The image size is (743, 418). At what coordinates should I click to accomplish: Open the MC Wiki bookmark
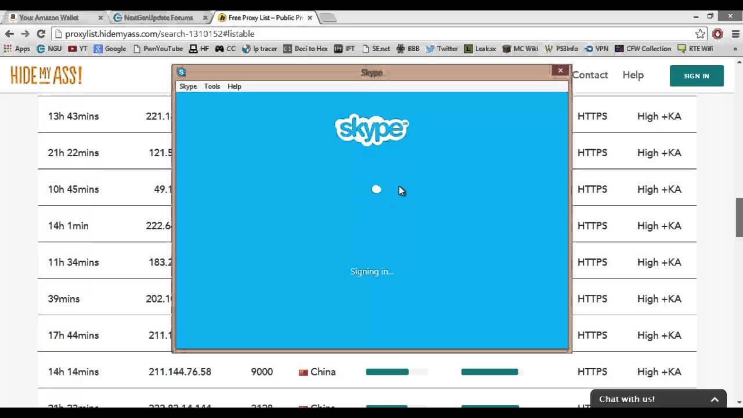520,49
